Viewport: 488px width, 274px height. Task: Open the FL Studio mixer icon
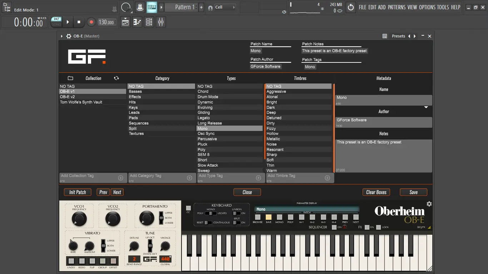161,22
